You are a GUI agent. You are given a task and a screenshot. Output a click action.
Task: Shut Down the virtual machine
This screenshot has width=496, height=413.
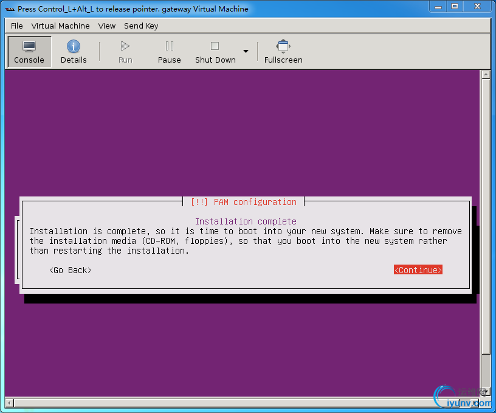coord(215,52)
